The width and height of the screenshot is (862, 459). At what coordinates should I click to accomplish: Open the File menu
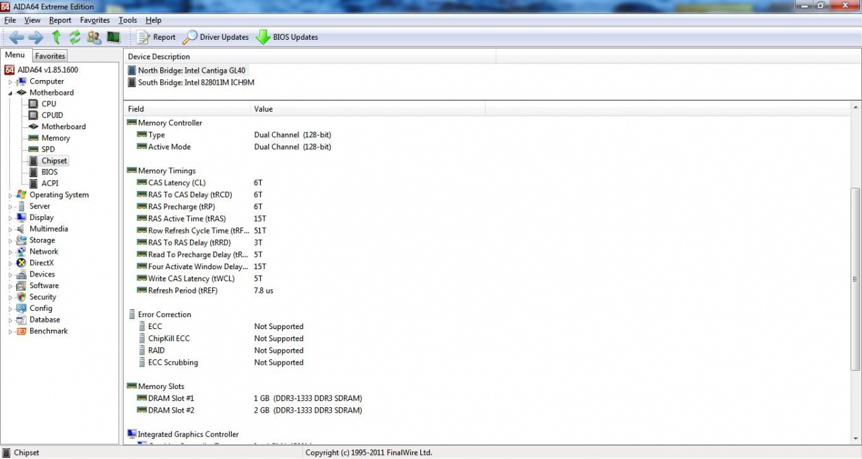pos(10,20)
